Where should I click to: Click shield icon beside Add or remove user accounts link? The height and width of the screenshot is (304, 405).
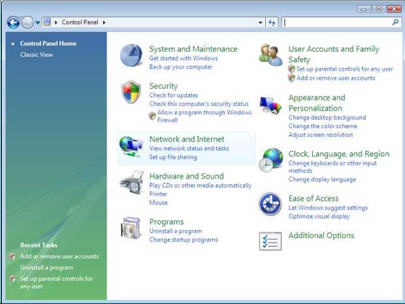[291, 78]
